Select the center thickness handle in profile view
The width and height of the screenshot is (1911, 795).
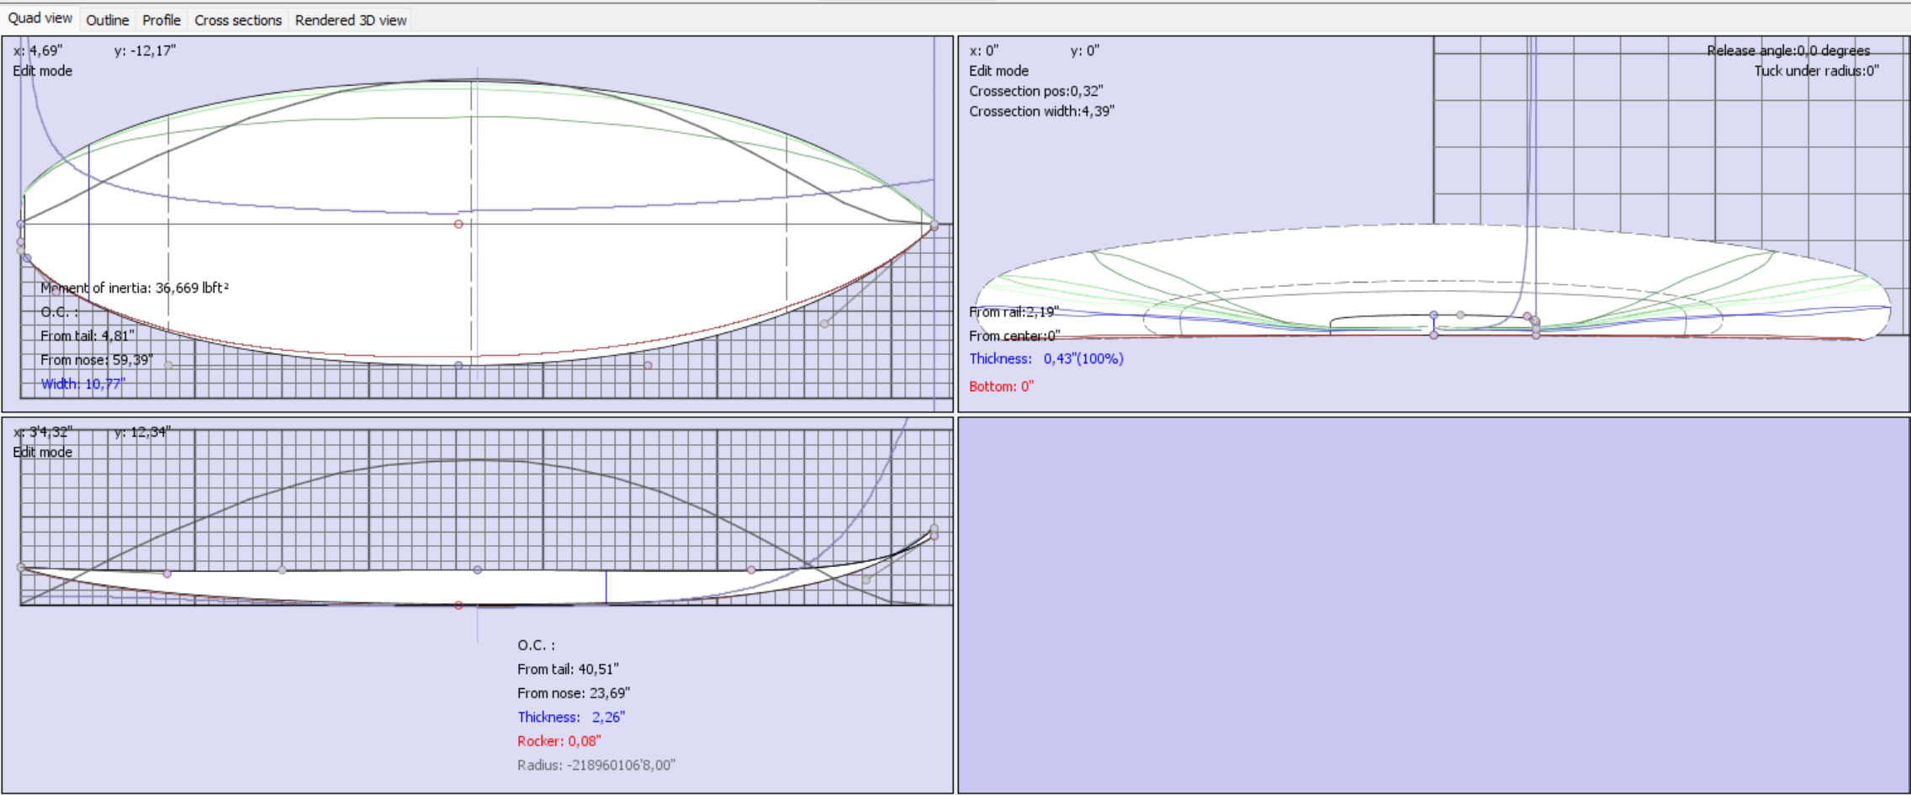click(476, 570)
